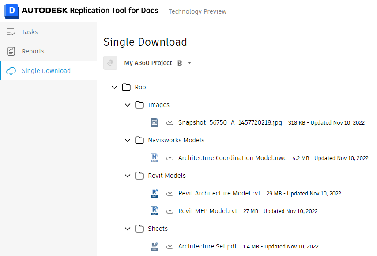The height and width of the screenshot is (256, 377).
Task: Collapse the Sheets folder
Action: coord(128,229)
